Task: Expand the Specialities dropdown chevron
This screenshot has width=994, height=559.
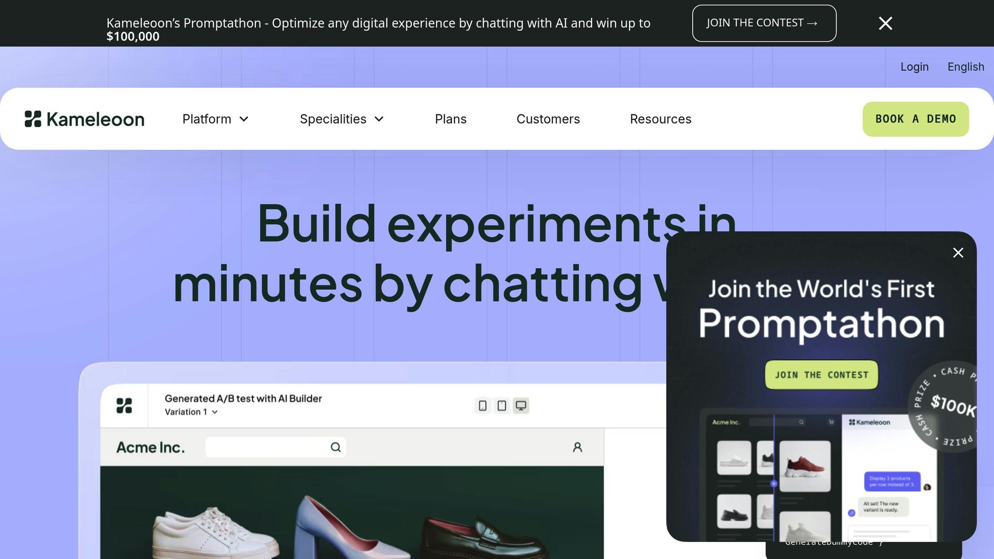Action: (x=379, y=119)
